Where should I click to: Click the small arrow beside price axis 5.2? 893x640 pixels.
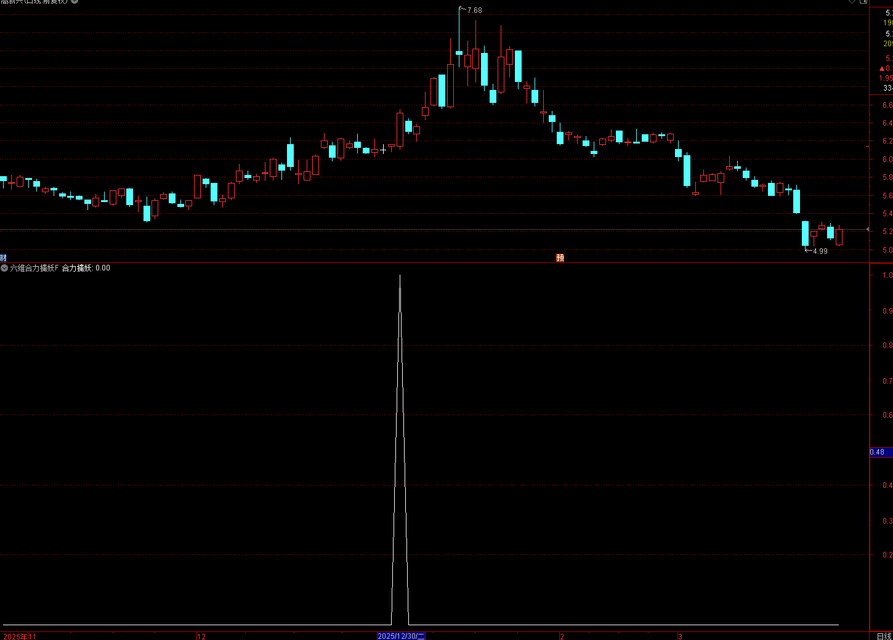tap(868, 229)
